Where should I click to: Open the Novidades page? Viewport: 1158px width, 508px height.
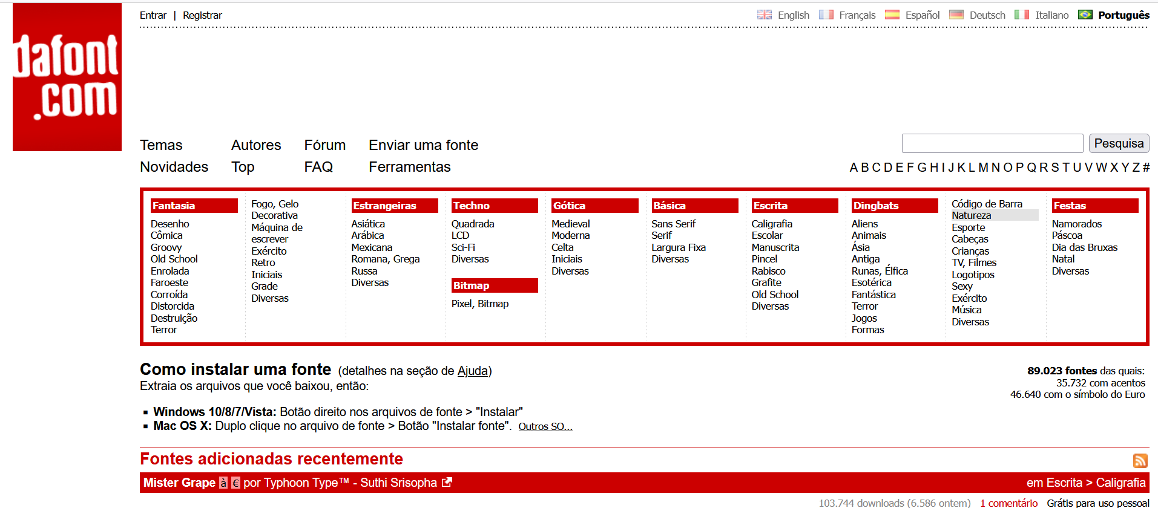pos(174,167)
